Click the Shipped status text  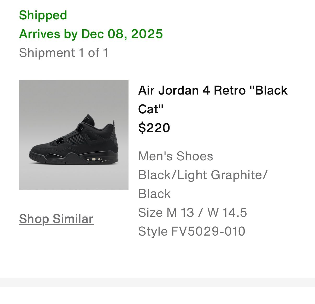[43, 15]
